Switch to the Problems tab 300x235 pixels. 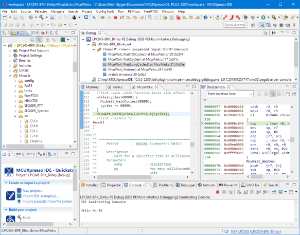click(164, 185)
